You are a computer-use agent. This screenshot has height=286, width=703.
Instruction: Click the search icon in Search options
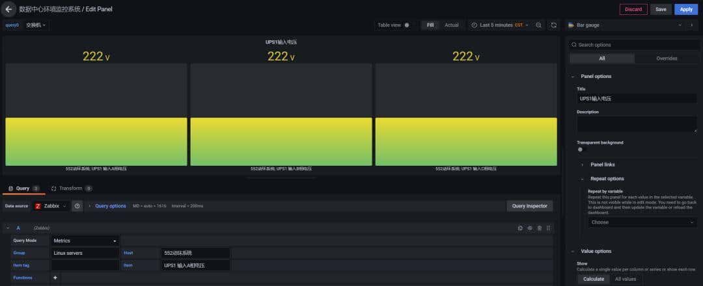click(574, 45)
